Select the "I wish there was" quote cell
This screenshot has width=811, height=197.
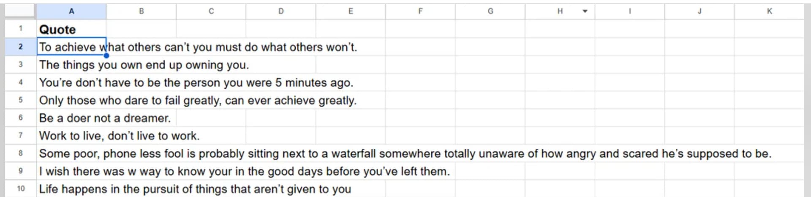point(71,171)
